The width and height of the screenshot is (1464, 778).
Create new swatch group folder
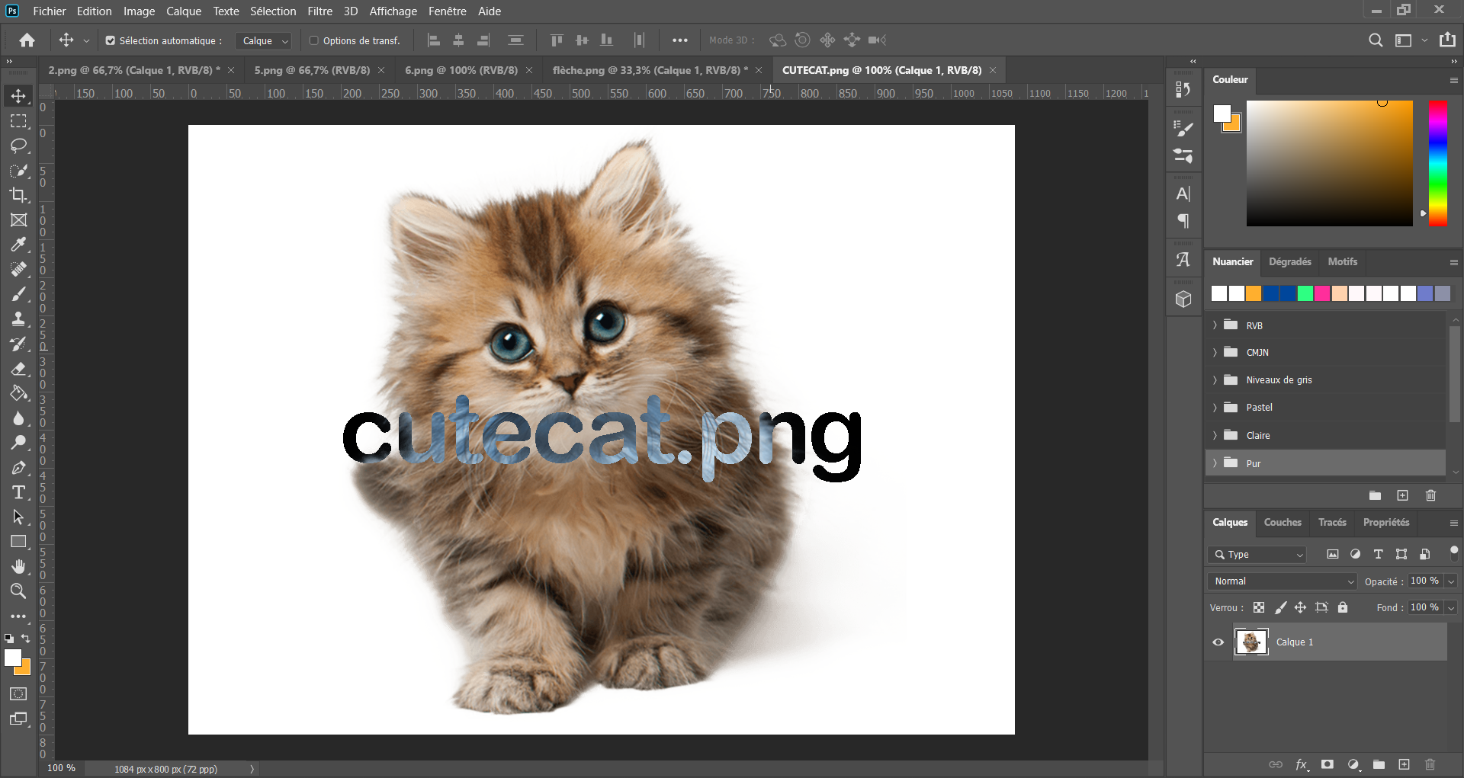click(1375, 495)
